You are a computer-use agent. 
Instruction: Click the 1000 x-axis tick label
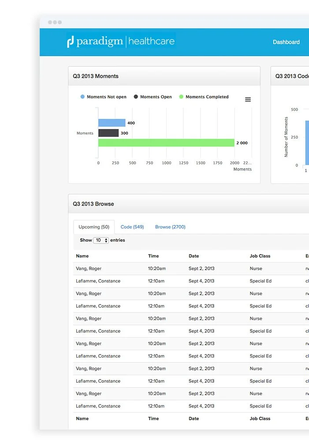pos(167,163)
